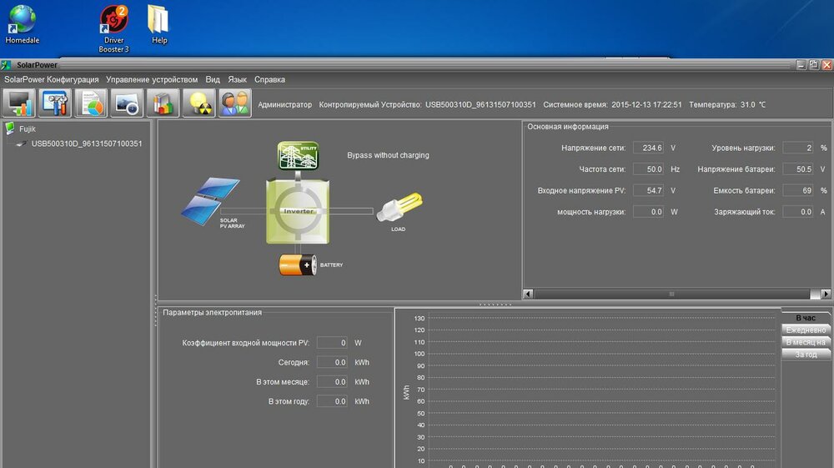Screen dimensions: 834x468
Task: Click the Utility grid icon in diagram
Action: click(298, 156)
